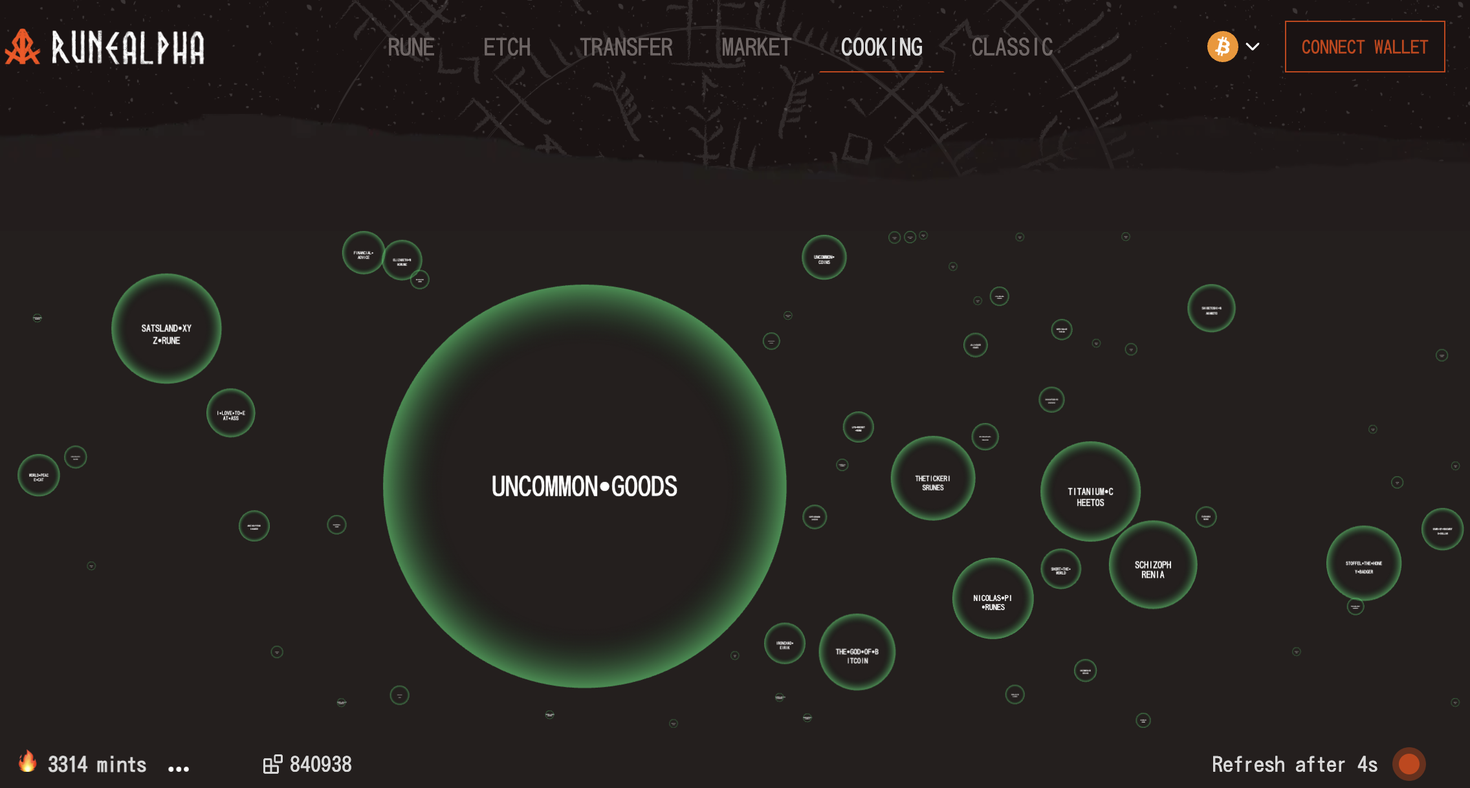
Task: Open the CLASSIC view link
Action: [x=1012, y=47]
